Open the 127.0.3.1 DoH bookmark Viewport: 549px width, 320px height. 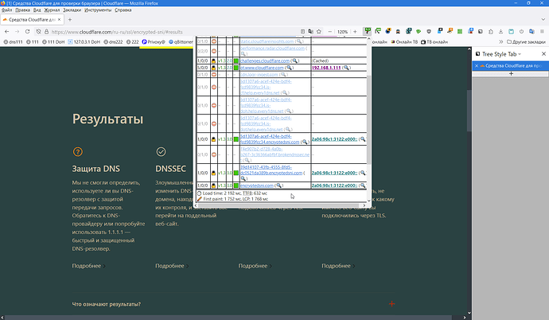(x=84, y=41)
